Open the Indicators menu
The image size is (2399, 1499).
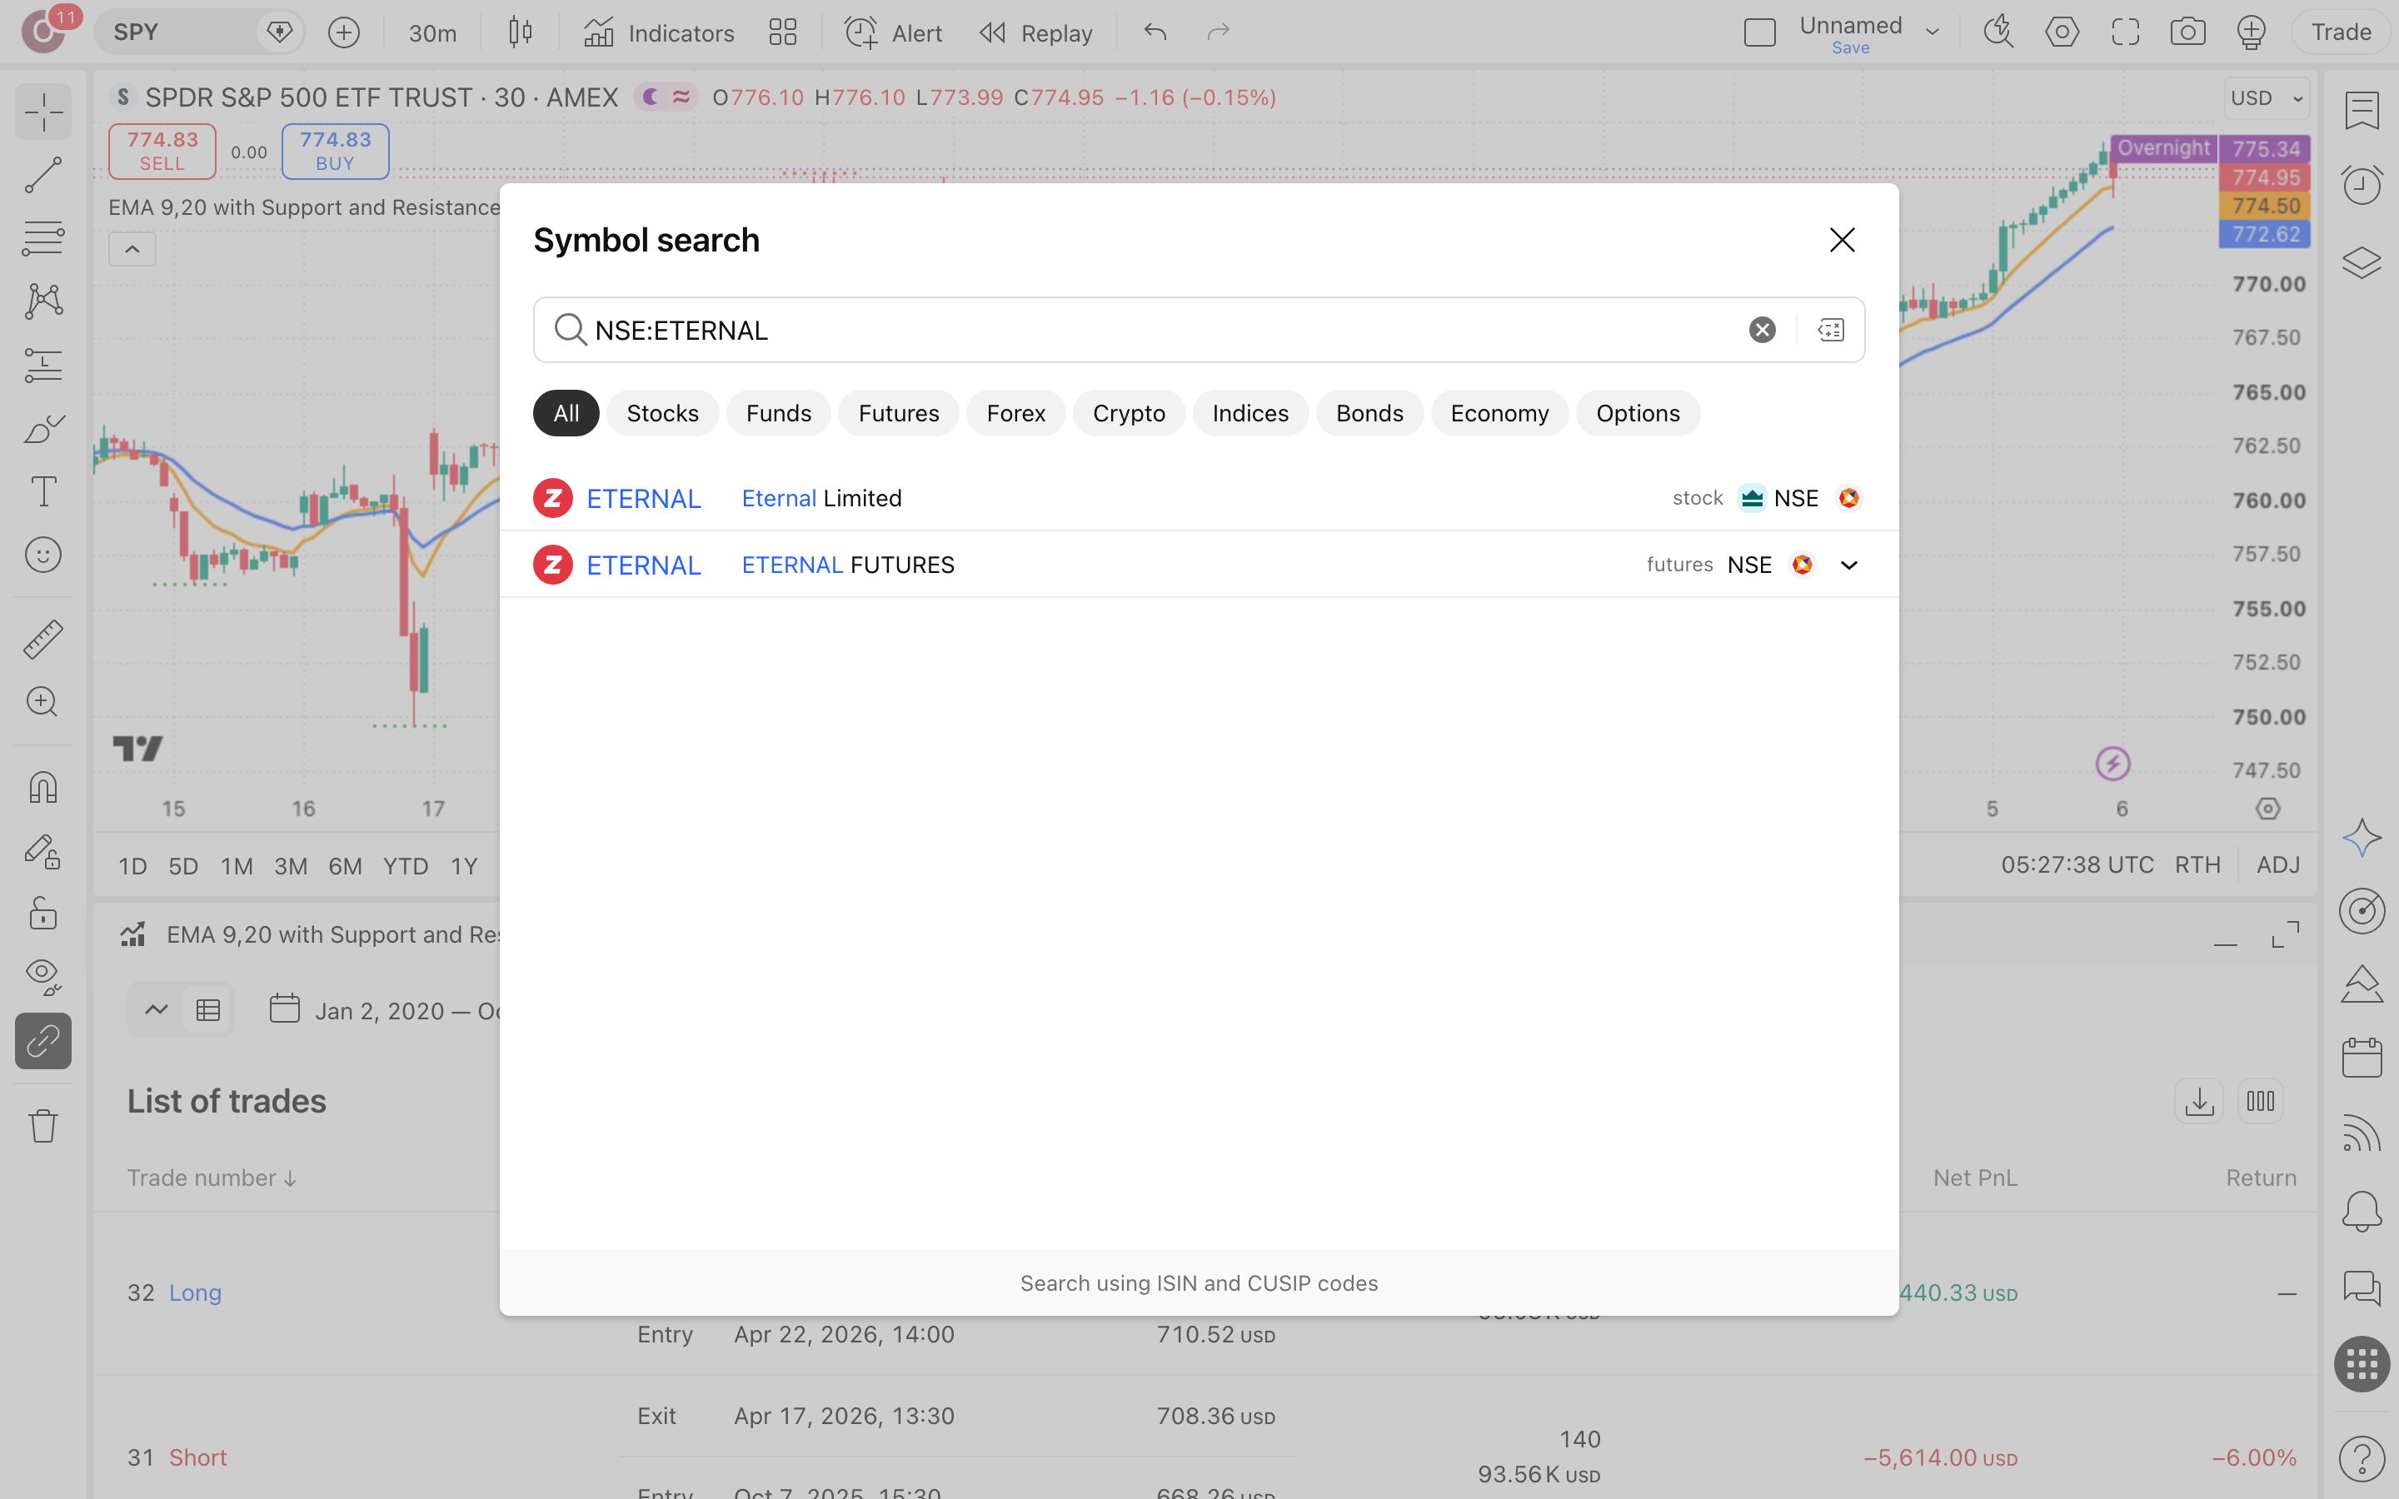point(659,32)
